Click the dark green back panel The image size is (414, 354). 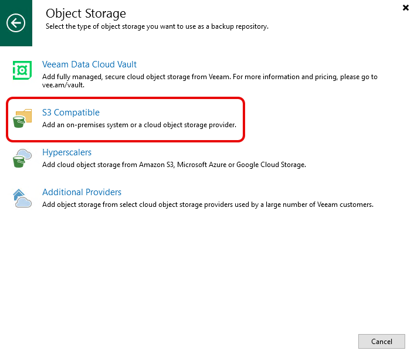pyautogui.click(x=16, y=39)
